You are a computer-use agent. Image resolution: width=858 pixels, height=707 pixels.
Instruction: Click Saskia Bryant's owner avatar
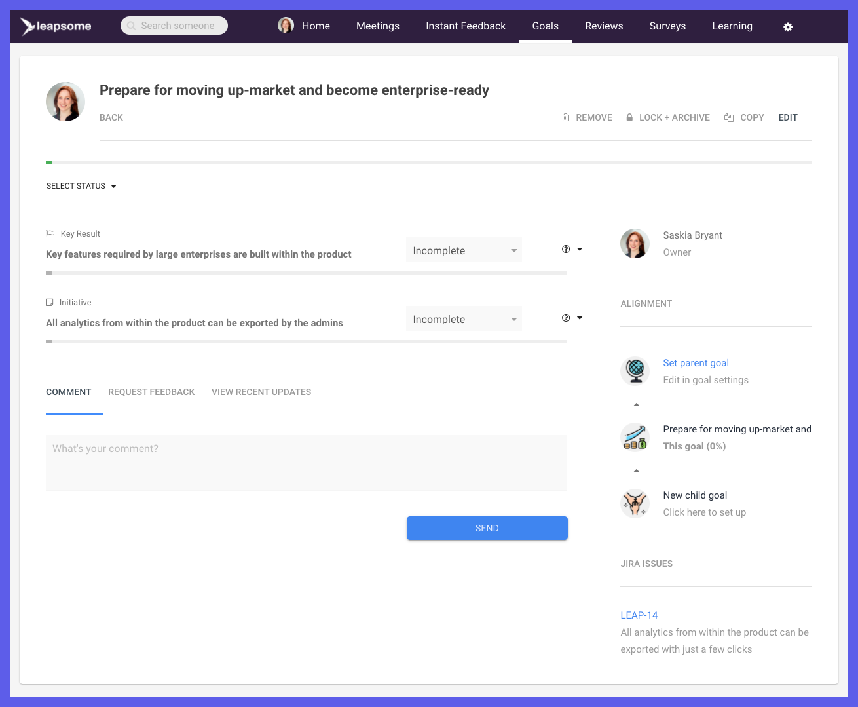click(x=635, y=243)
